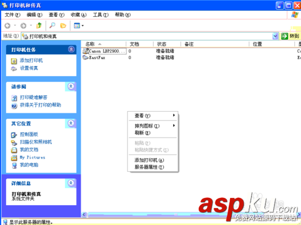Go to 我的电脑 link
This screenshot has width=301, height=225.
click(x=29, y=165)
